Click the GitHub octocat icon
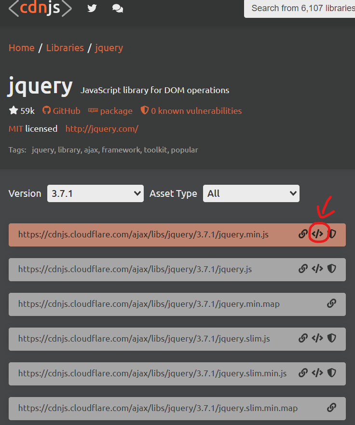 coord(47,110)
